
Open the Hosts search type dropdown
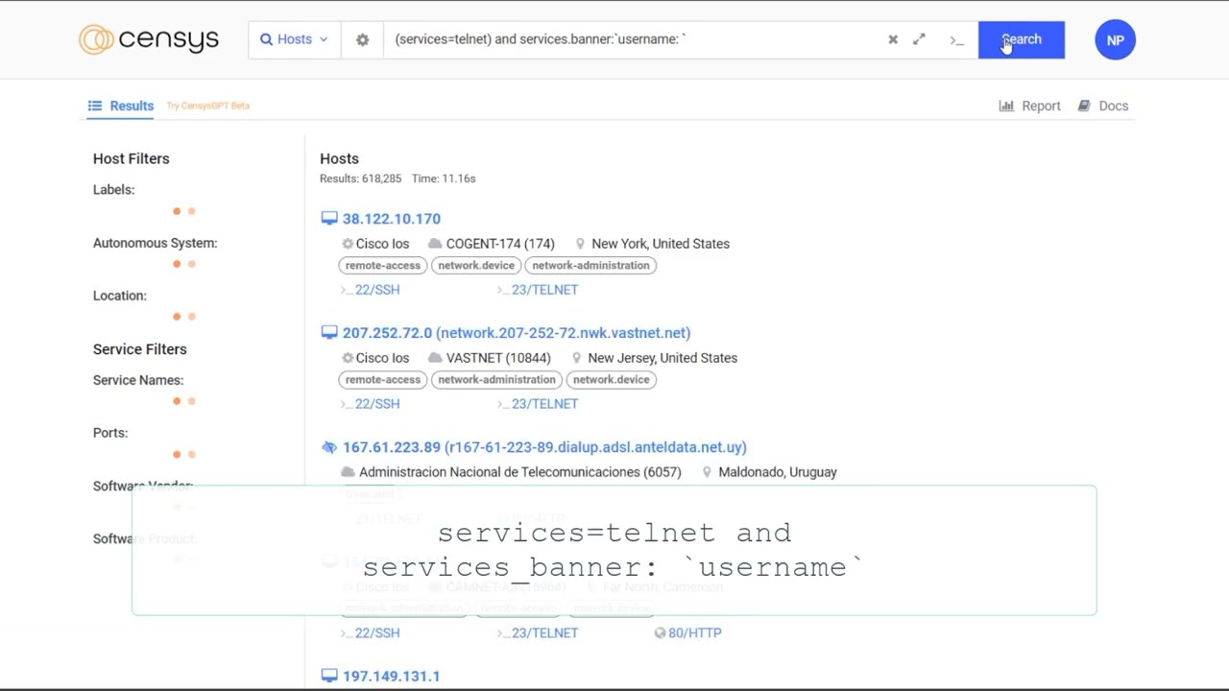(x=294, y=39)
